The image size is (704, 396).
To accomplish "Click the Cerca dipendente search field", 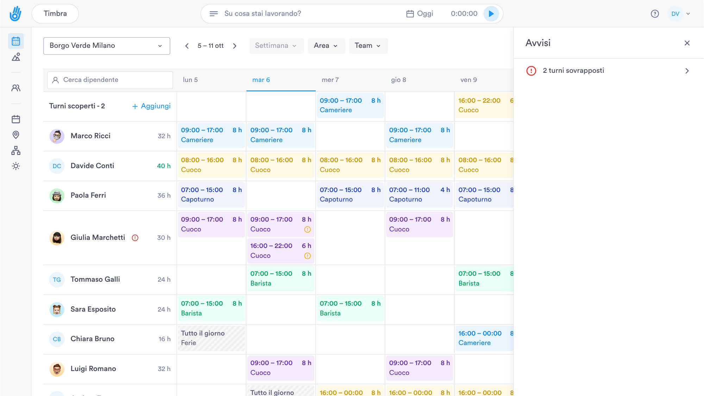I will [x=110, y=80].
